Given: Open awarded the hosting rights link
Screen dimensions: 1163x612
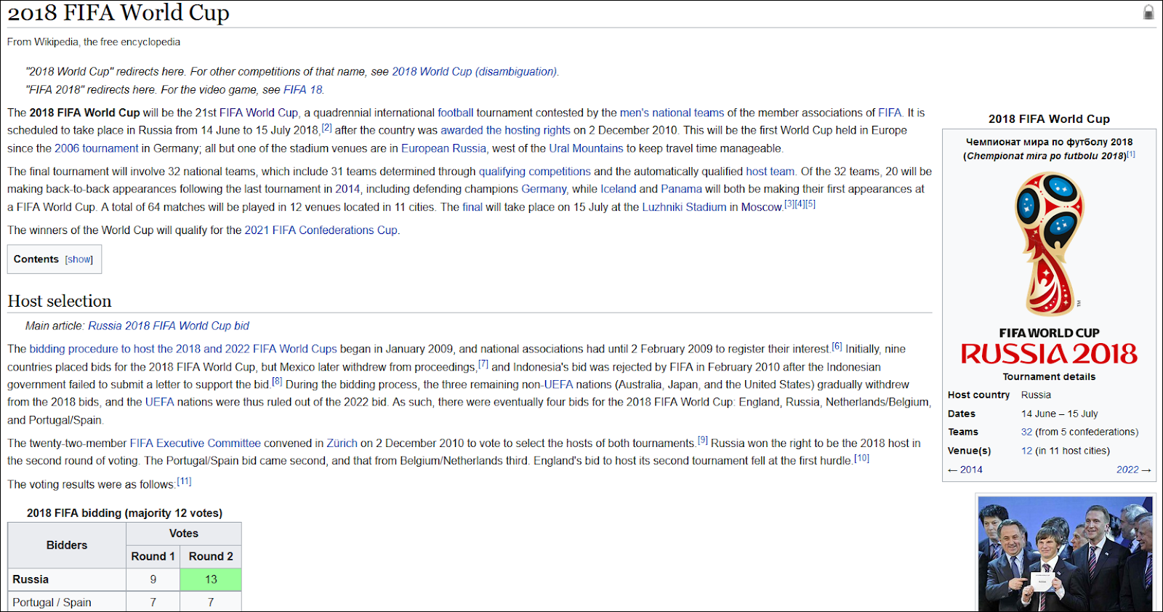Looking at the screenshot, I should 505,130.
